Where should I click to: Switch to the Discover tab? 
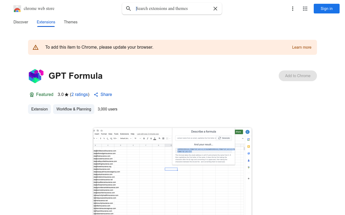21,22
